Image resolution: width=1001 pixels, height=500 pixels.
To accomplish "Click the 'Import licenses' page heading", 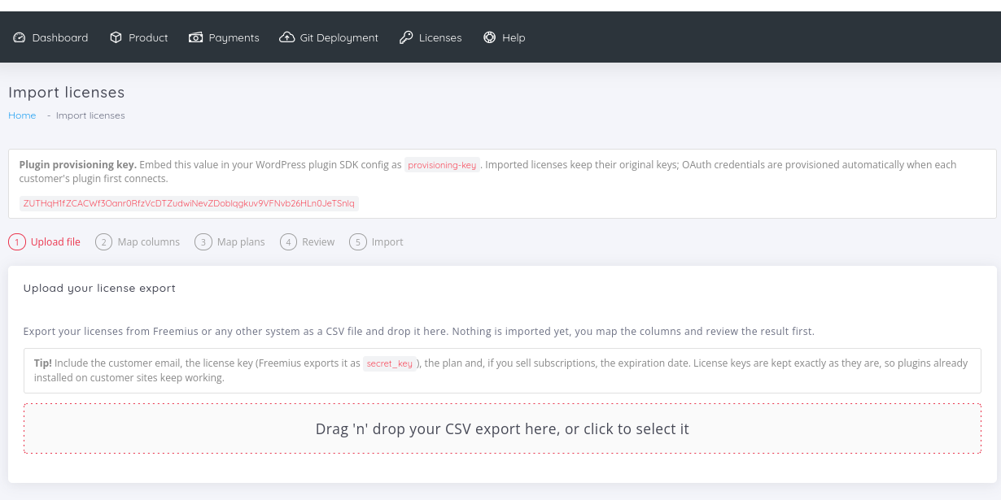I will pos(67,93).
